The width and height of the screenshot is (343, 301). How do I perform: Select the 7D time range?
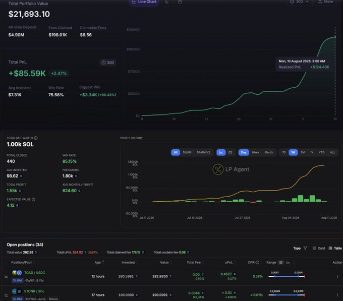(x=284, y=152)
